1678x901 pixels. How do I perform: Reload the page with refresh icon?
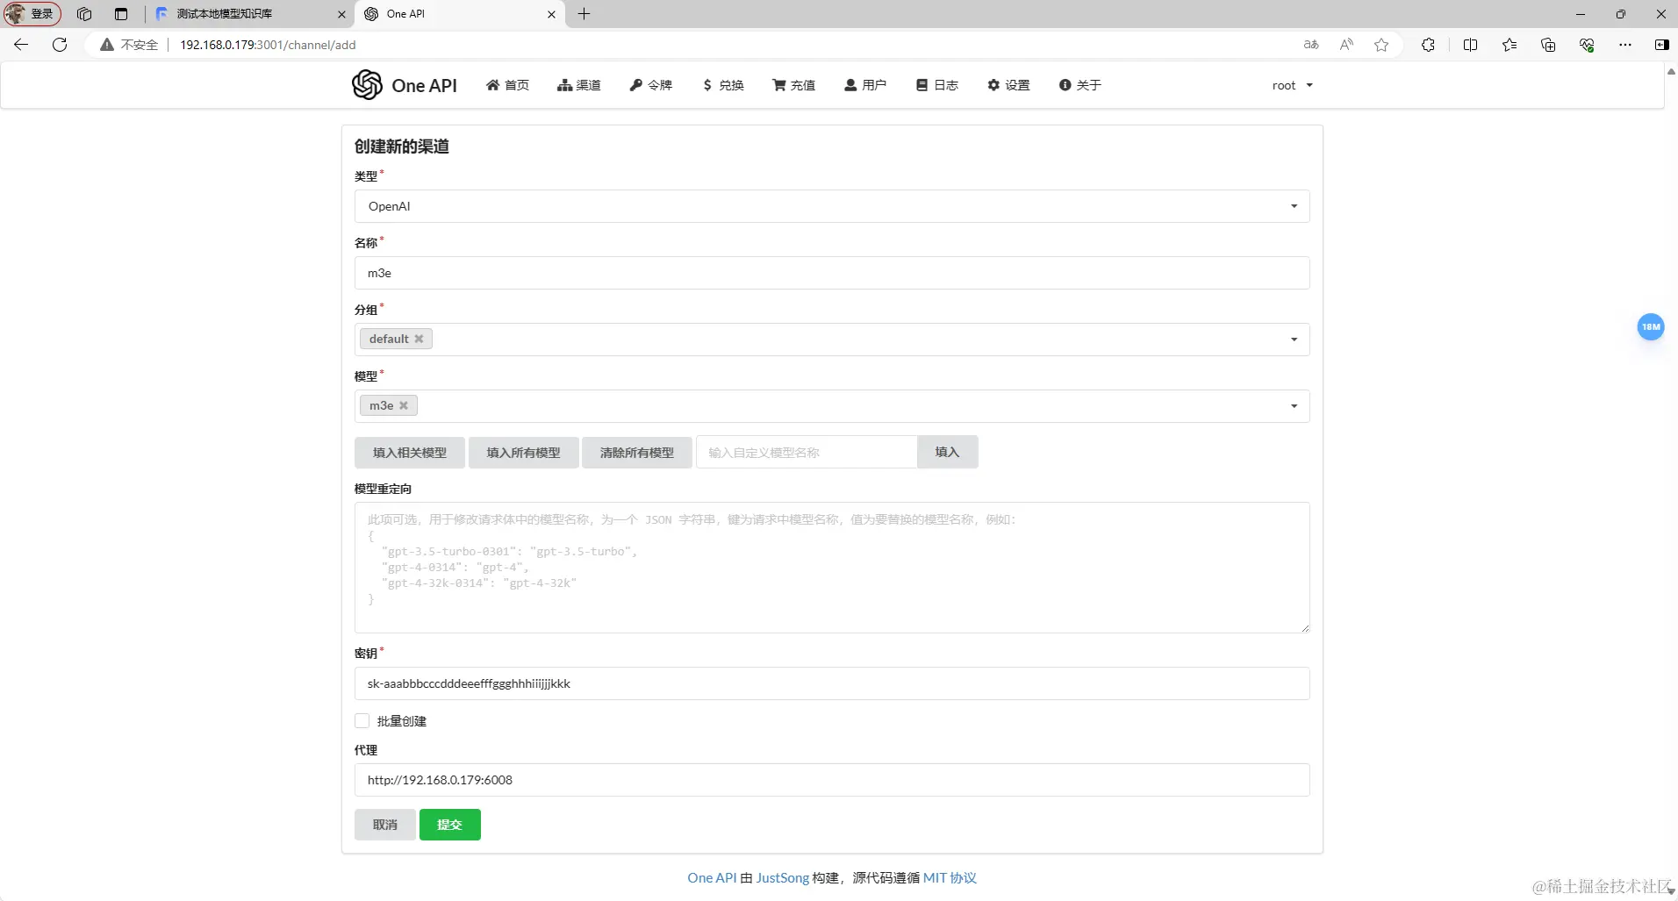pos(60,45)
